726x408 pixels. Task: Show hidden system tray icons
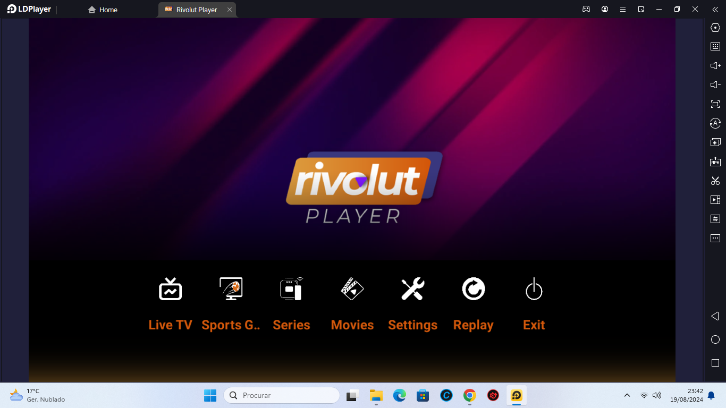pyautogui.click(x=627, y=395)
